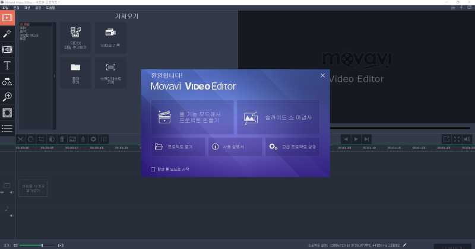
Task: Click the scissors Split tool
Action: pos(20,139)
